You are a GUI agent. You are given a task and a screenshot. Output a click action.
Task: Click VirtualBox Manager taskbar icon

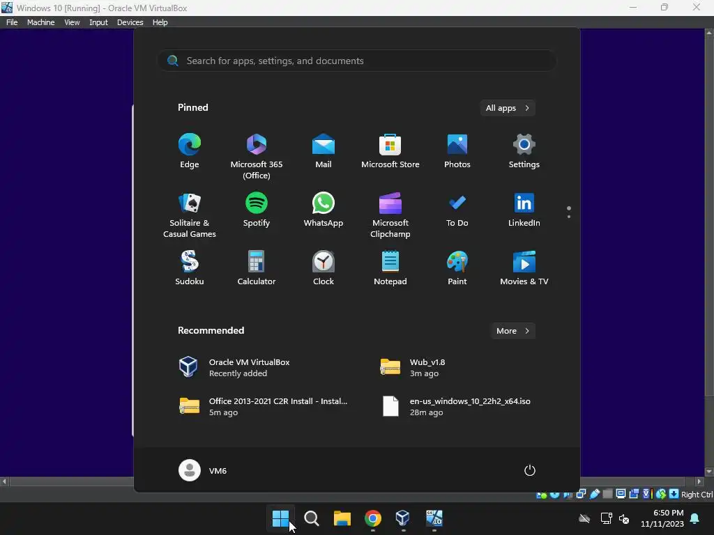click(x=403, y=518)
